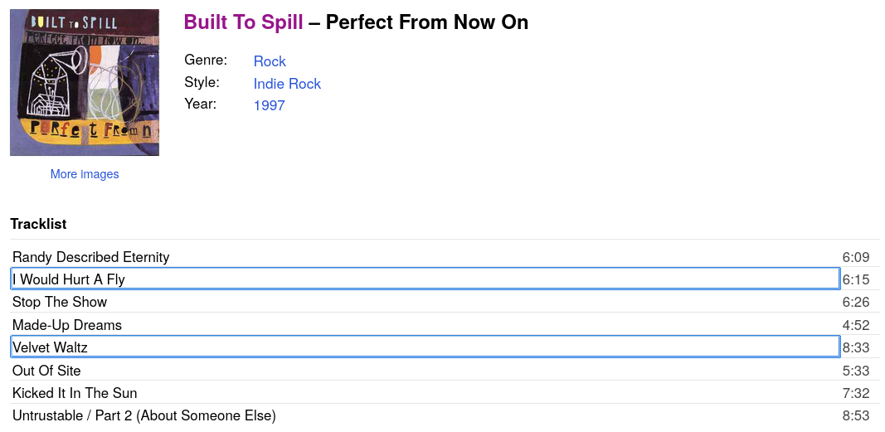Click the Tracklist heading
Viewport: 885px width, 432px height.
tap(38, 224)
